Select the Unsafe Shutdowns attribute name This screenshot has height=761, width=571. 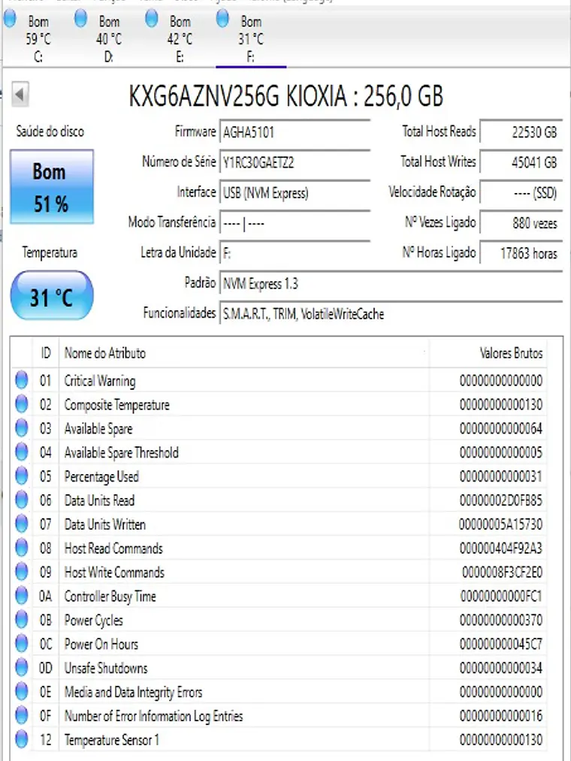[106, 668]
